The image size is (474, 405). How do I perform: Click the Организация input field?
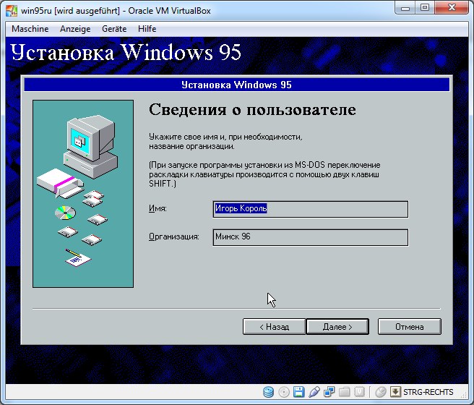point(311,237)
